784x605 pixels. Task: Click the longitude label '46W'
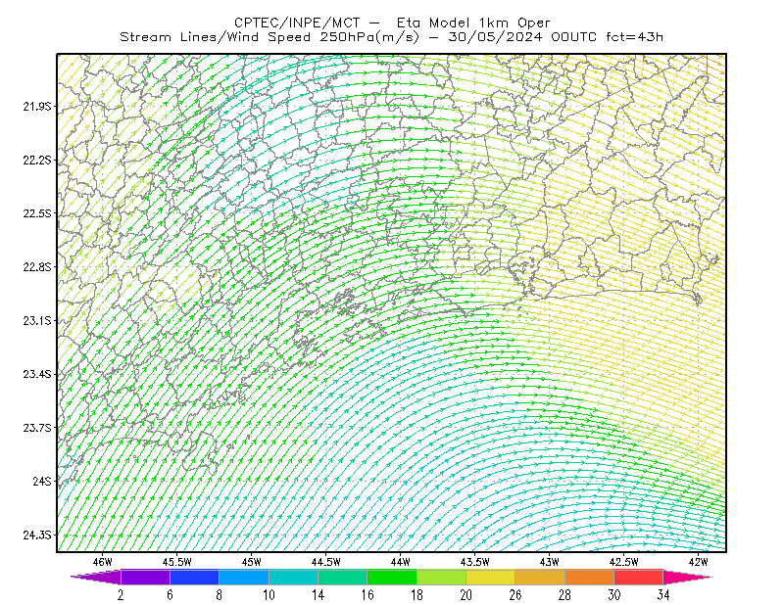pos(103,562)
